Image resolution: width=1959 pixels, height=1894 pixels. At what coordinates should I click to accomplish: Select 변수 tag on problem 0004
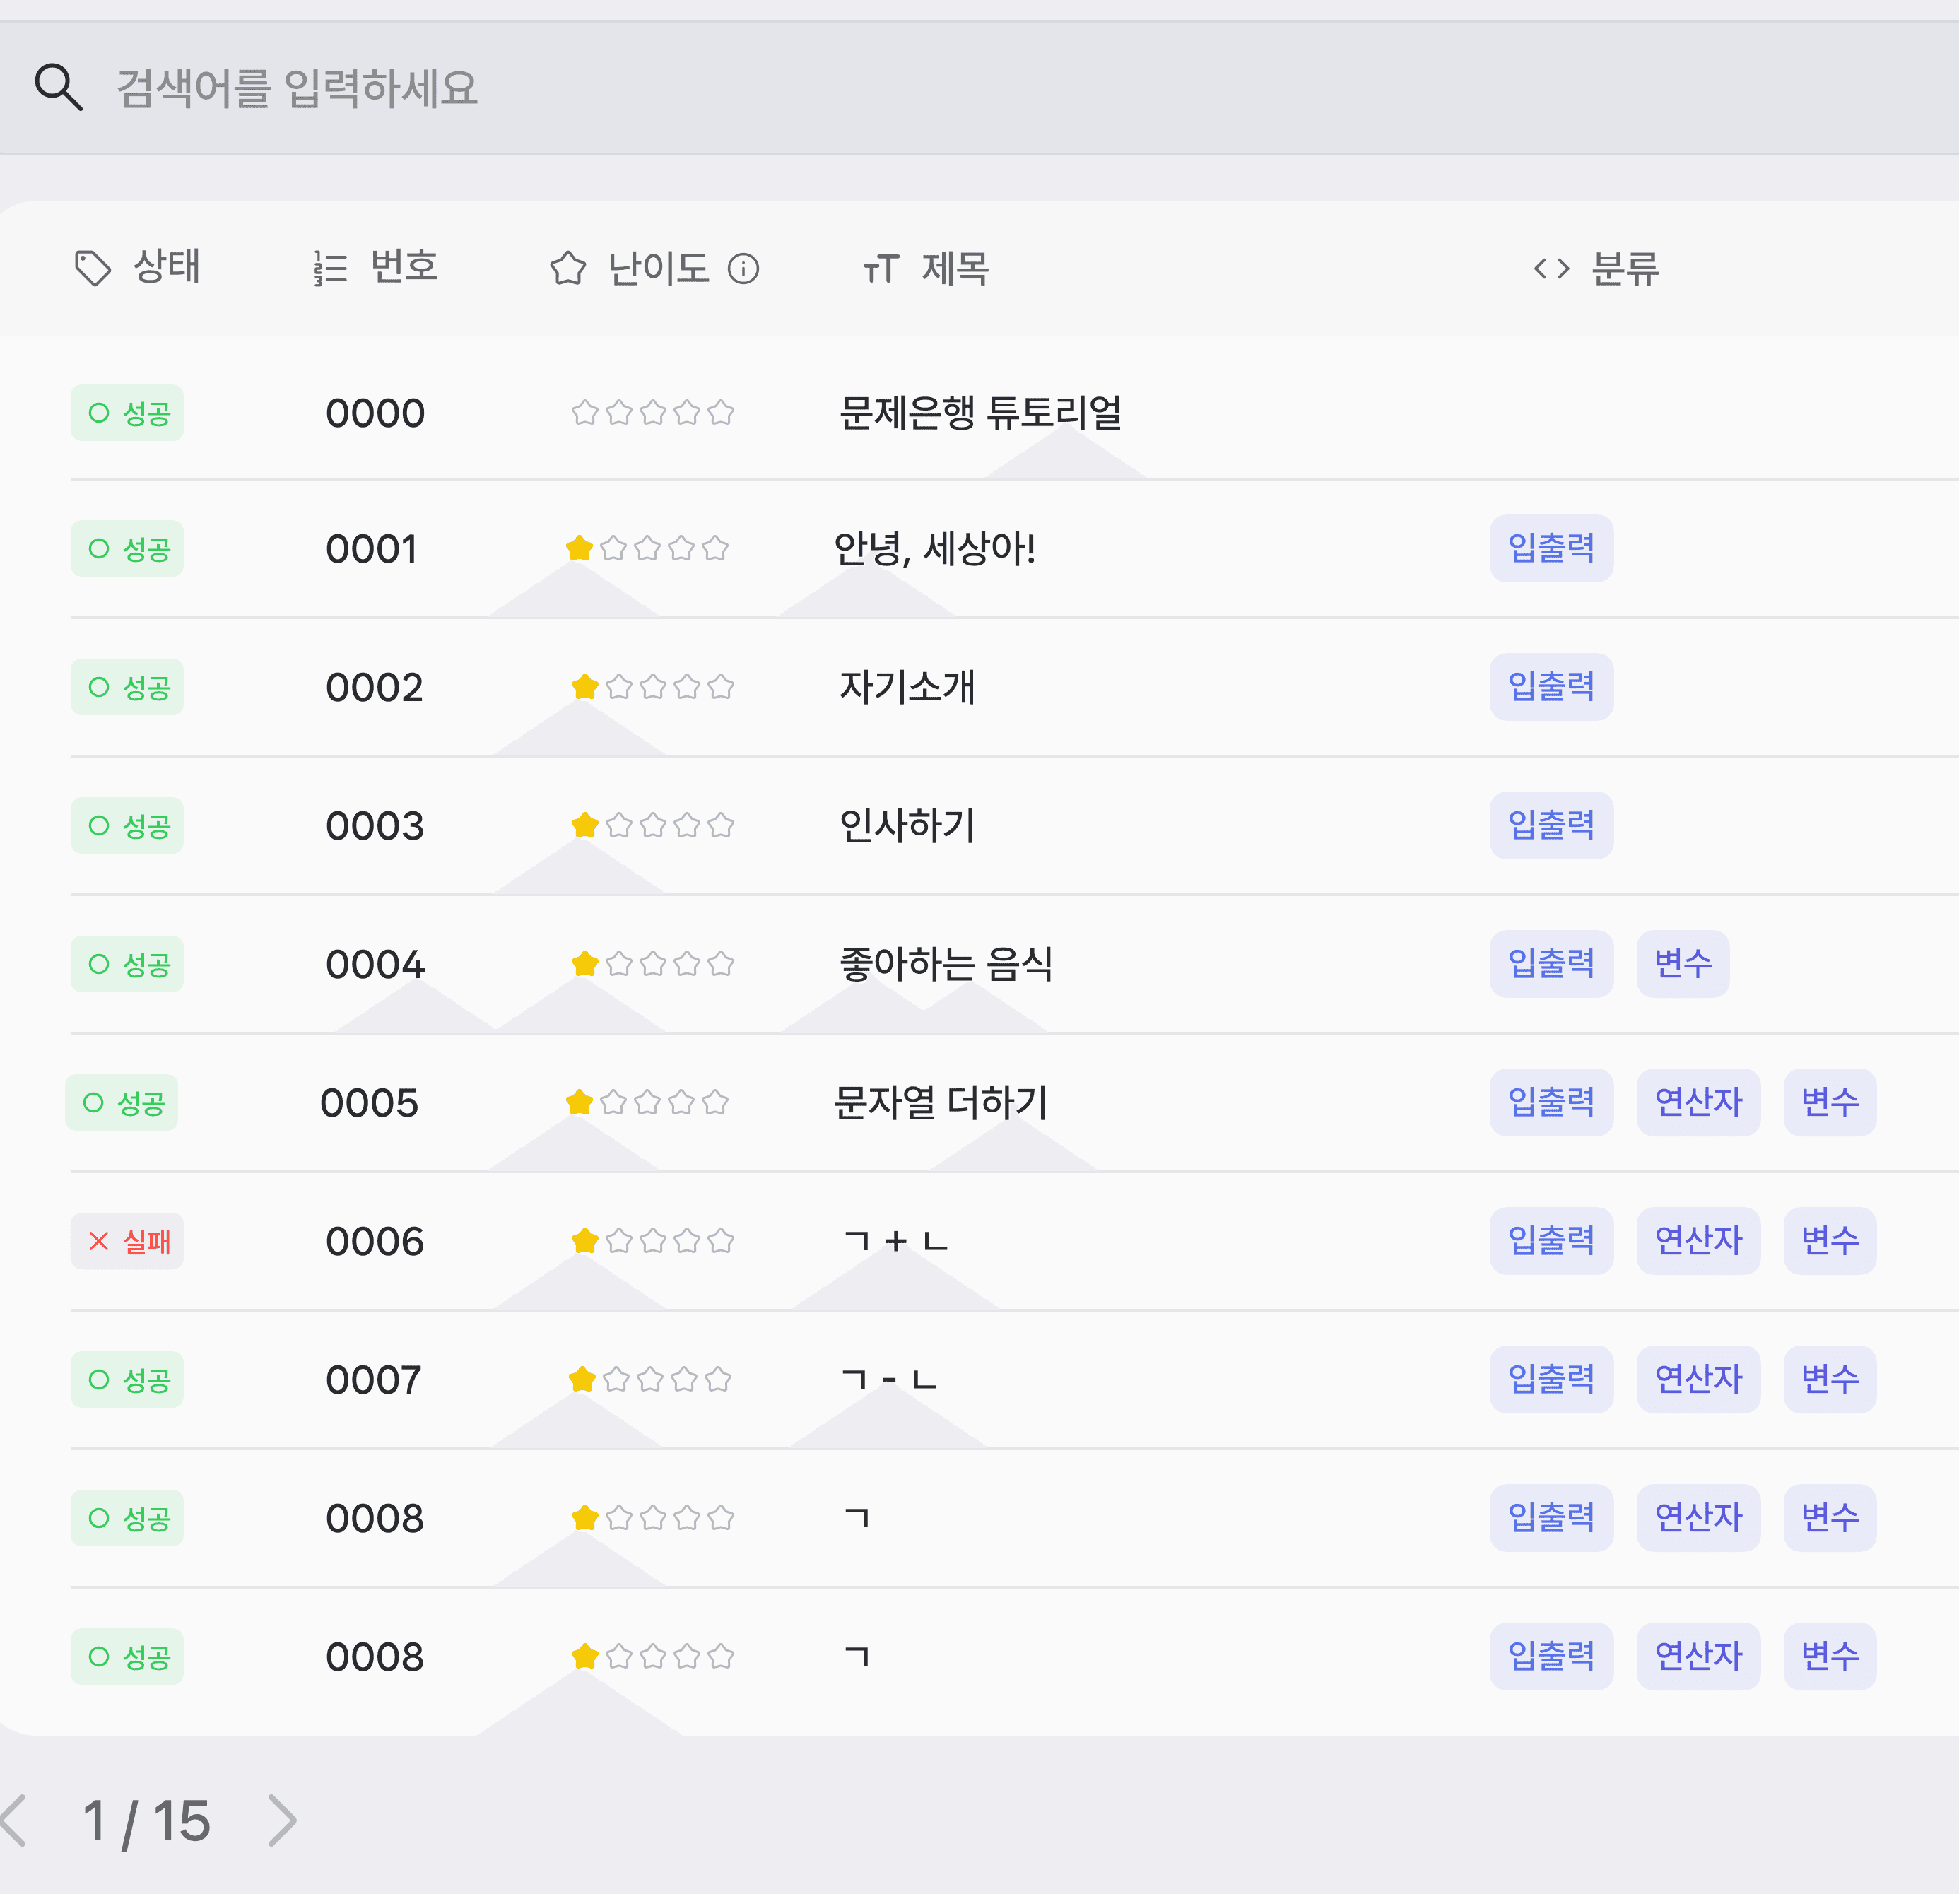(x=1682, y=963)
